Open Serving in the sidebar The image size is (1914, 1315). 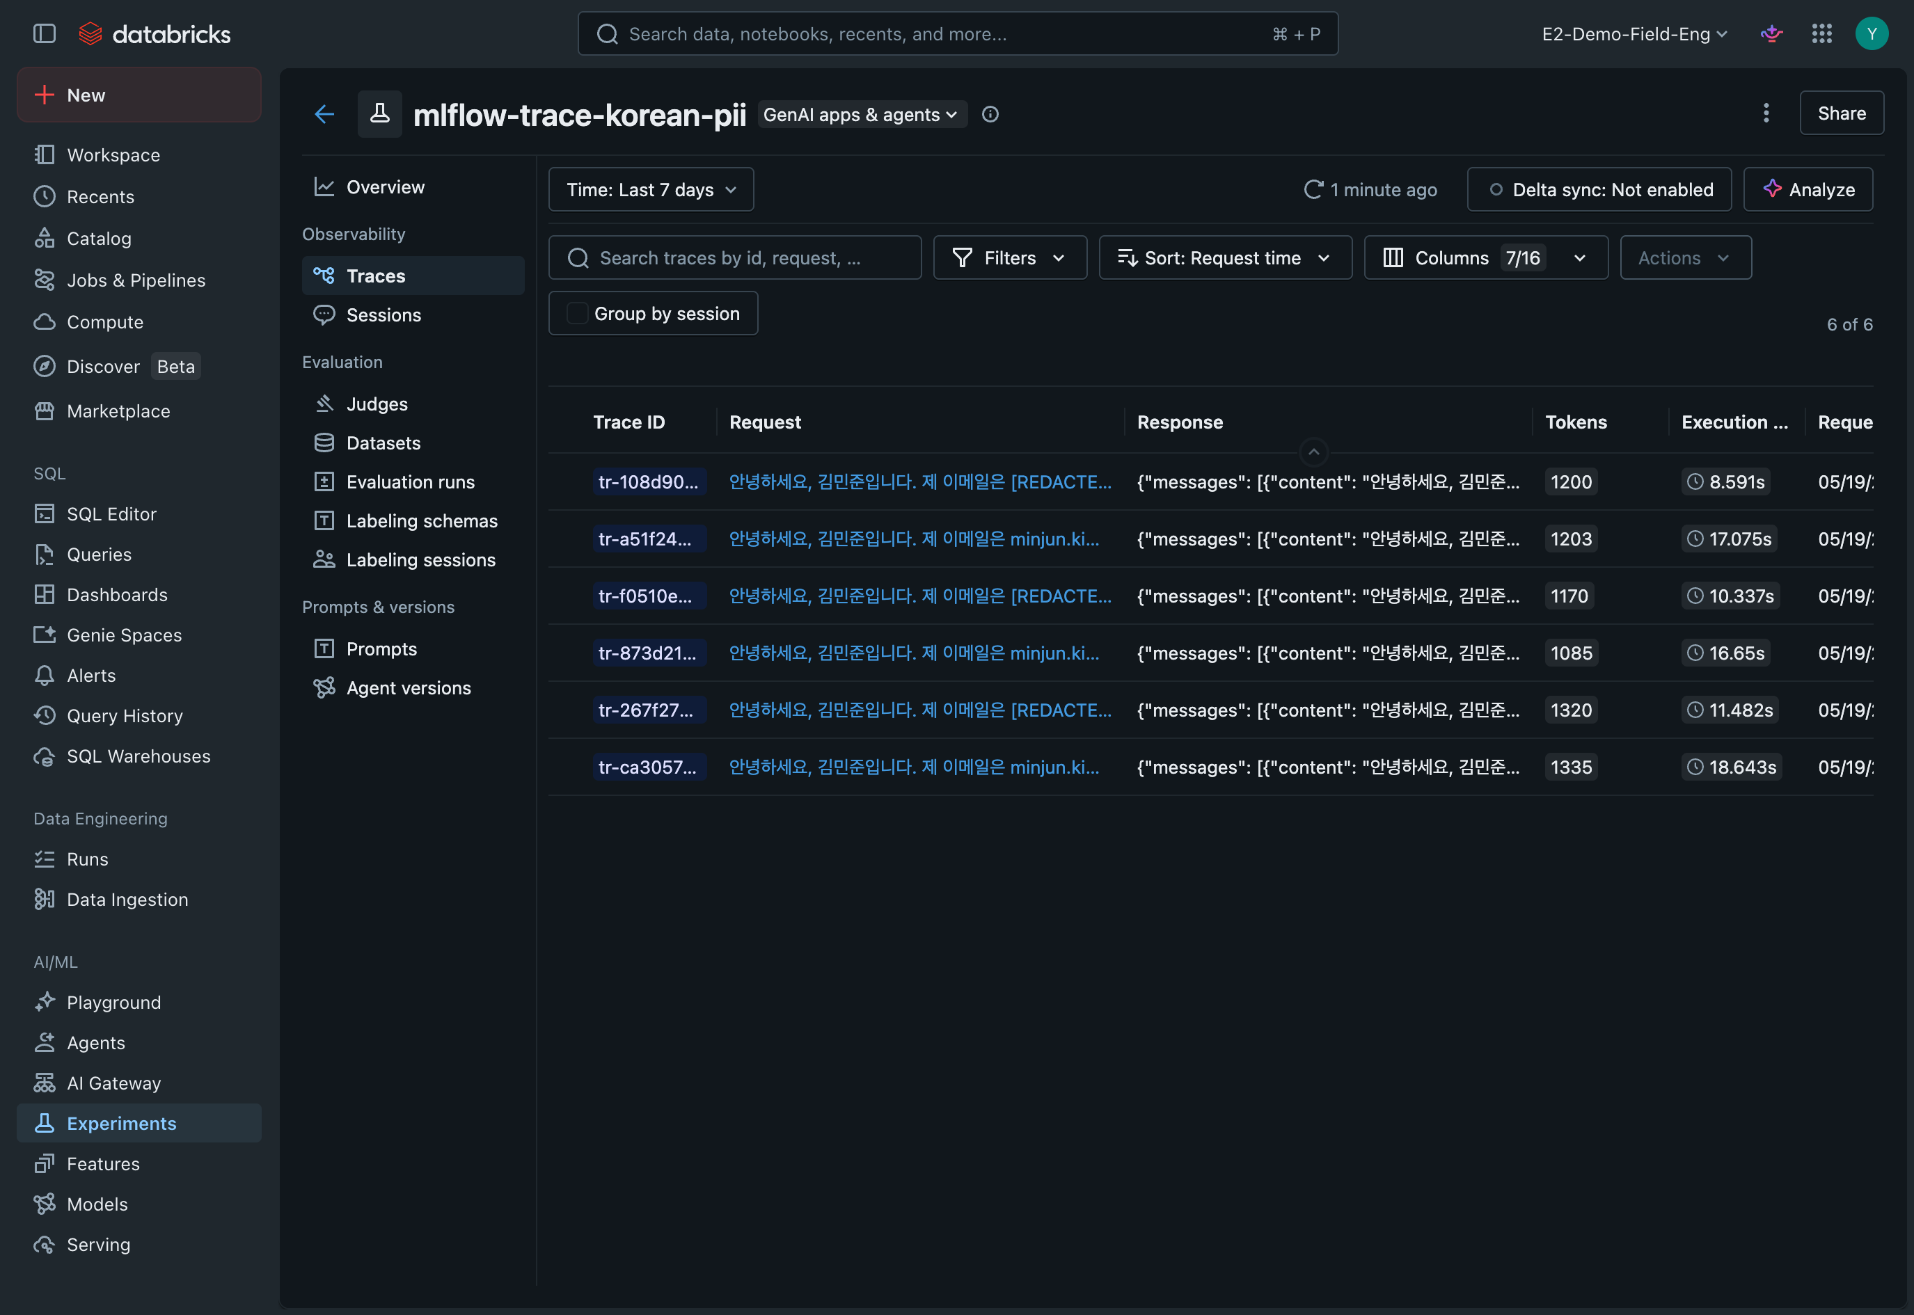click(x=139, y=1244)
